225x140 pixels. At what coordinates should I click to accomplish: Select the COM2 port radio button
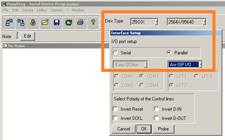click(x=116, y=85)
